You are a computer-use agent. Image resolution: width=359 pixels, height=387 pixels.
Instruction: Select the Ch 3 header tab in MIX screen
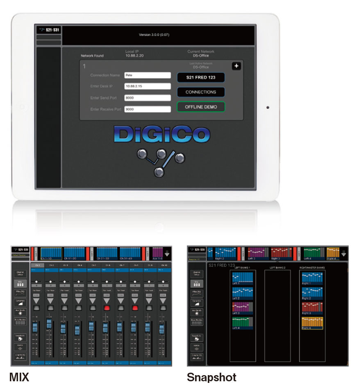pos(66,265)
